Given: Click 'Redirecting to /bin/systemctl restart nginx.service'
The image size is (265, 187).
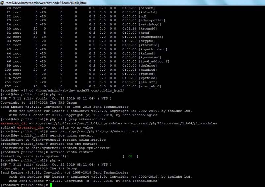Looking at the screenshot, I should tap(53, 140).
